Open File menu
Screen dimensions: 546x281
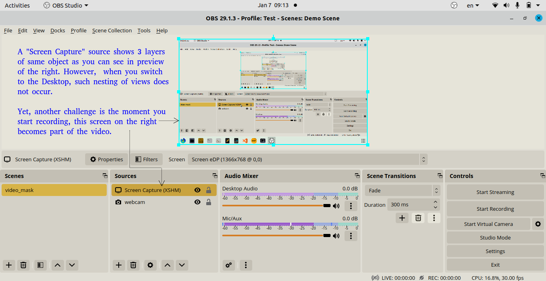[x=8, y=30]
